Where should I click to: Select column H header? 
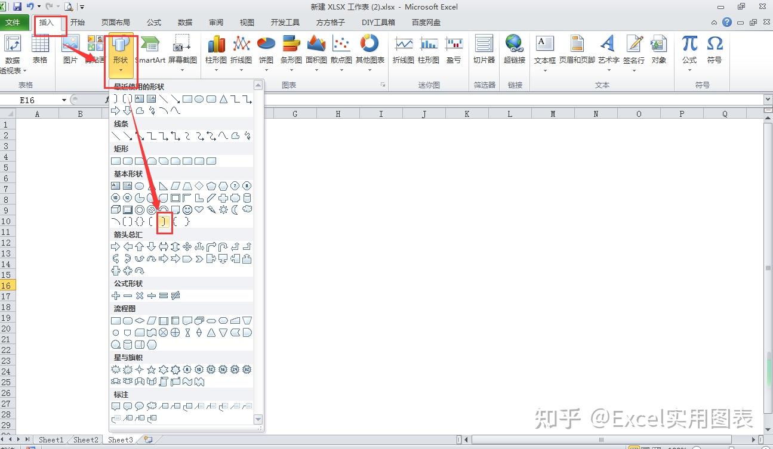338,114
